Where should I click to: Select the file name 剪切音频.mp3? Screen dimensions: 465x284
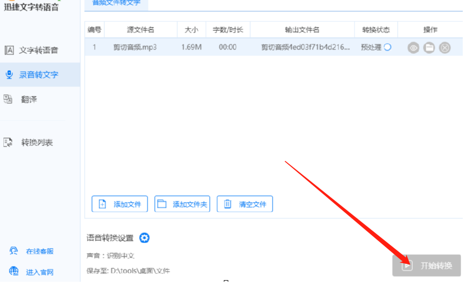tap(135, 47)
